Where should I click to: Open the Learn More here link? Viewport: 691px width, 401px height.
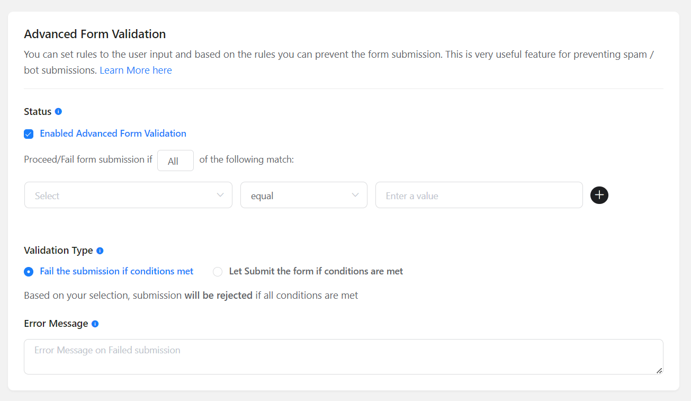point(136,70)
